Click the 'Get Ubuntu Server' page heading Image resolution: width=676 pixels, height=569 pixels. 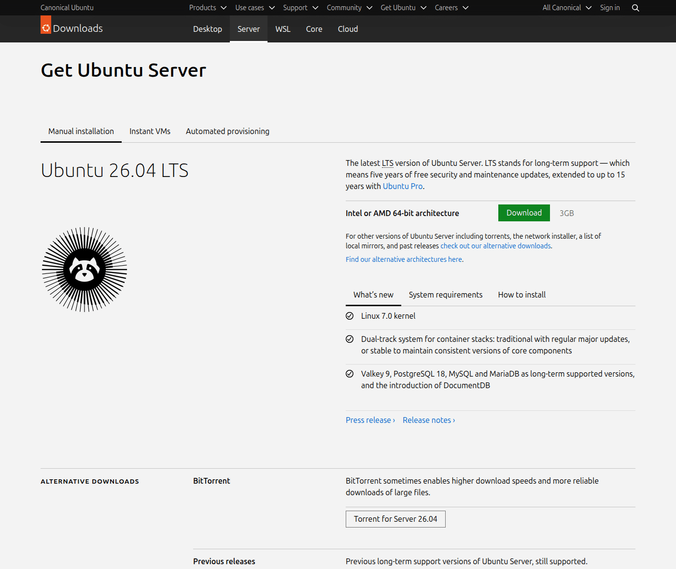pyautogui.click(x=124, y=70)
